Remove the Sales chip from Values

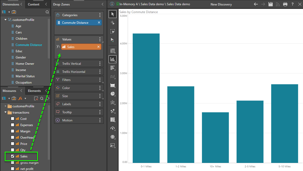[98, 47]
